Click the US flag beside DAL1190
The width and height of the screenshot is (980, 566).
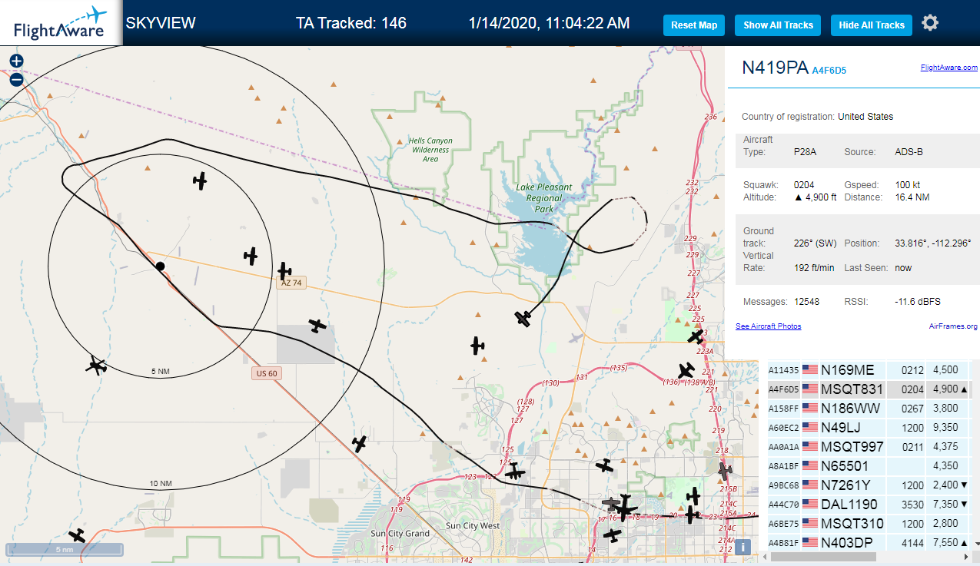[x=810, y=505]
